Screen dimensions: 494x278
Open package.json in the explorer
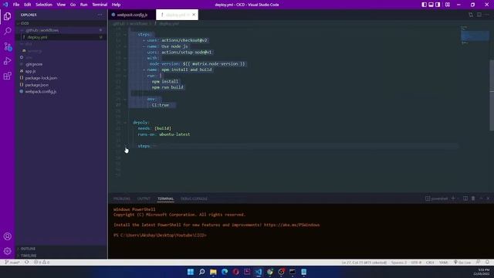point(61,85)
